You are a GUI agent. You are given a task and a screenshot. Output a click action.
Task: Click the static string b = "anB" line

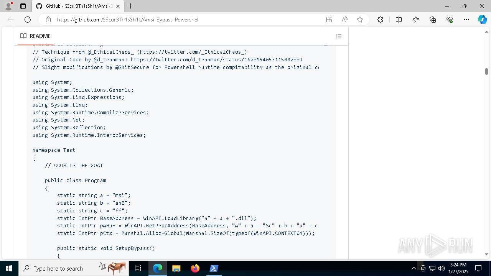point(94,203)
